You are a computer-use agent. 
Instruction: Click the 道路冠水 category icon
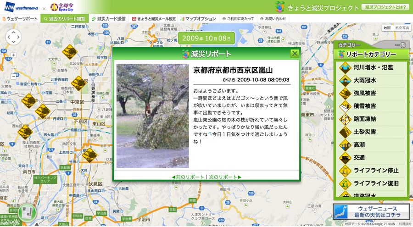pos(345,194)
